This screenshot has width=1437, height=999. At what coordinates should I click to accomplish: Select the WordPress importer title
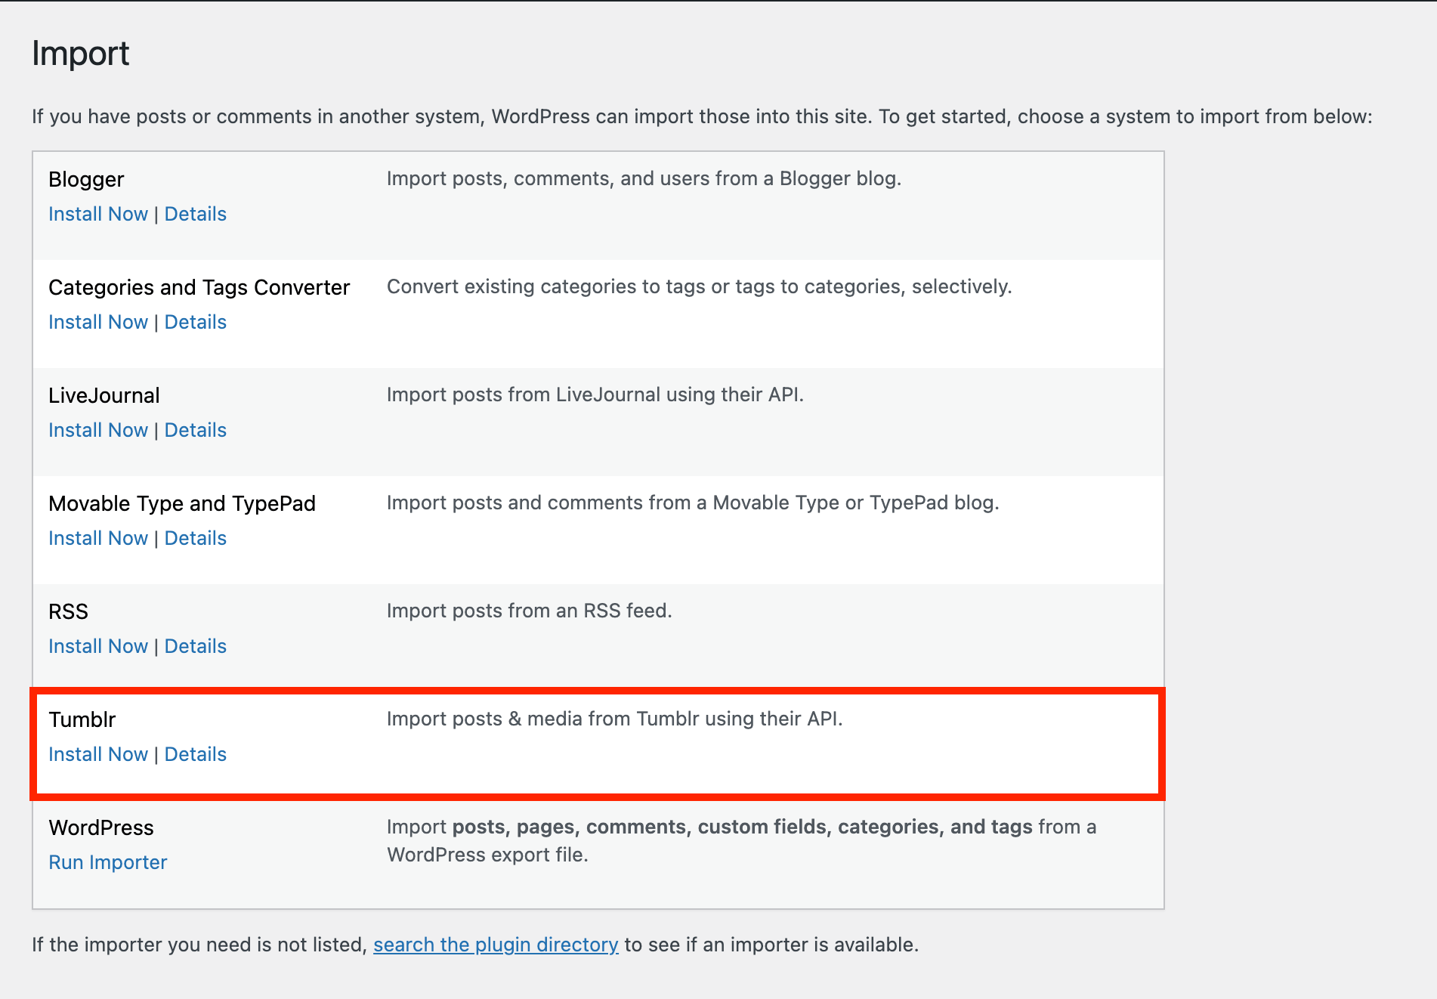click(101, 827)
